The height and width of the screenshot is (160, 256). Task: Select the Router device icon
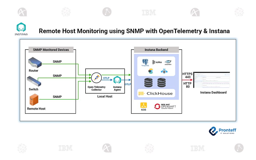tap(35, 63)
